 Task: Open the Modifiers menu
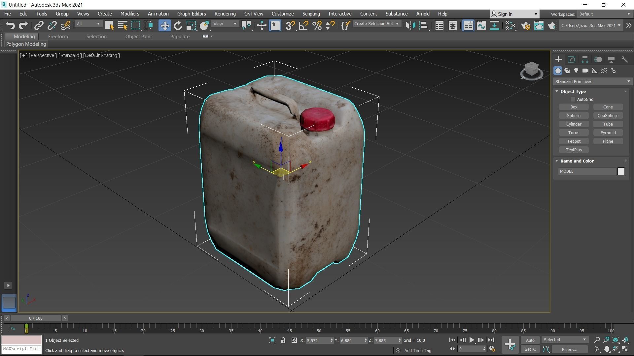[129, 14]
